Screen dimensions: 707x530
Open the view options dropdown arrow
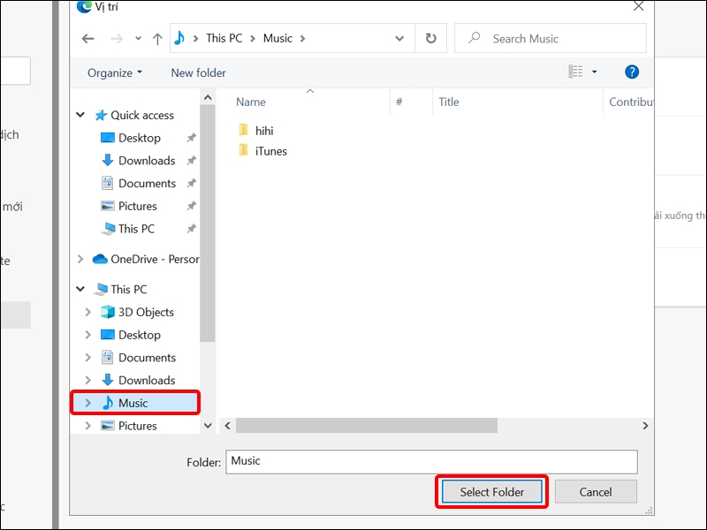coord(594,72)
